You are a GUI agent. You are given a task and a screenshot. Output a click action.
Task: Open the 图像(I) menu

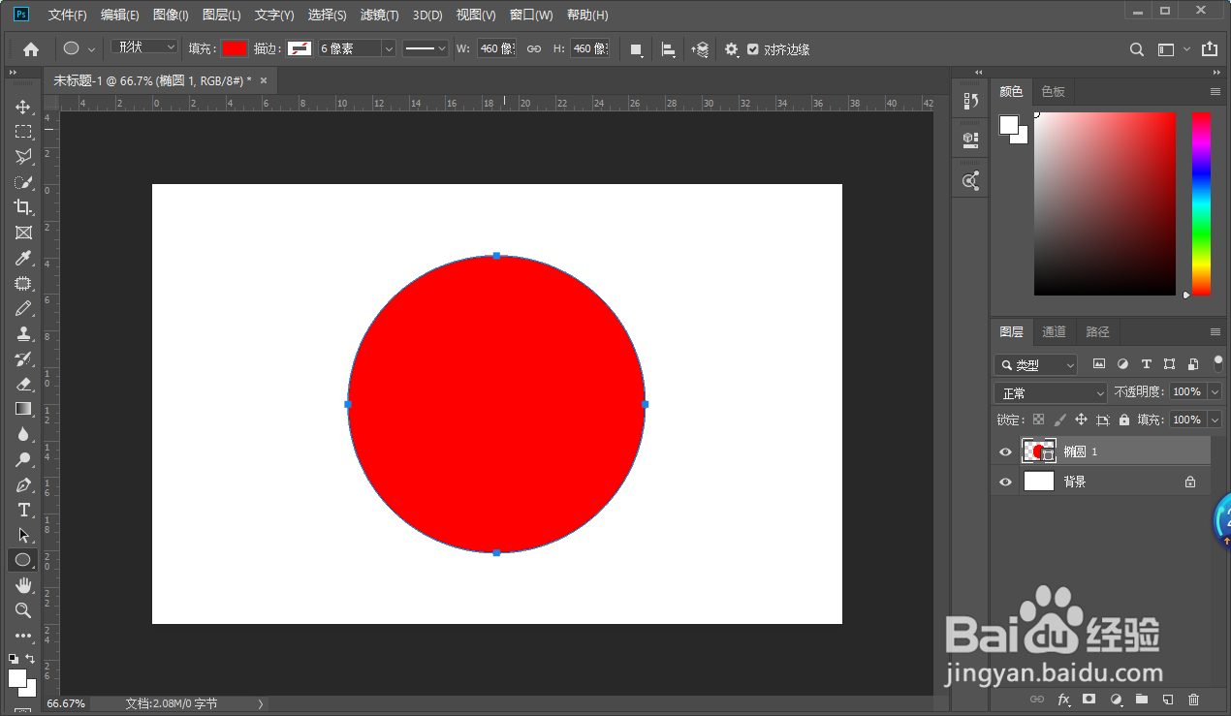coord(171,16)
